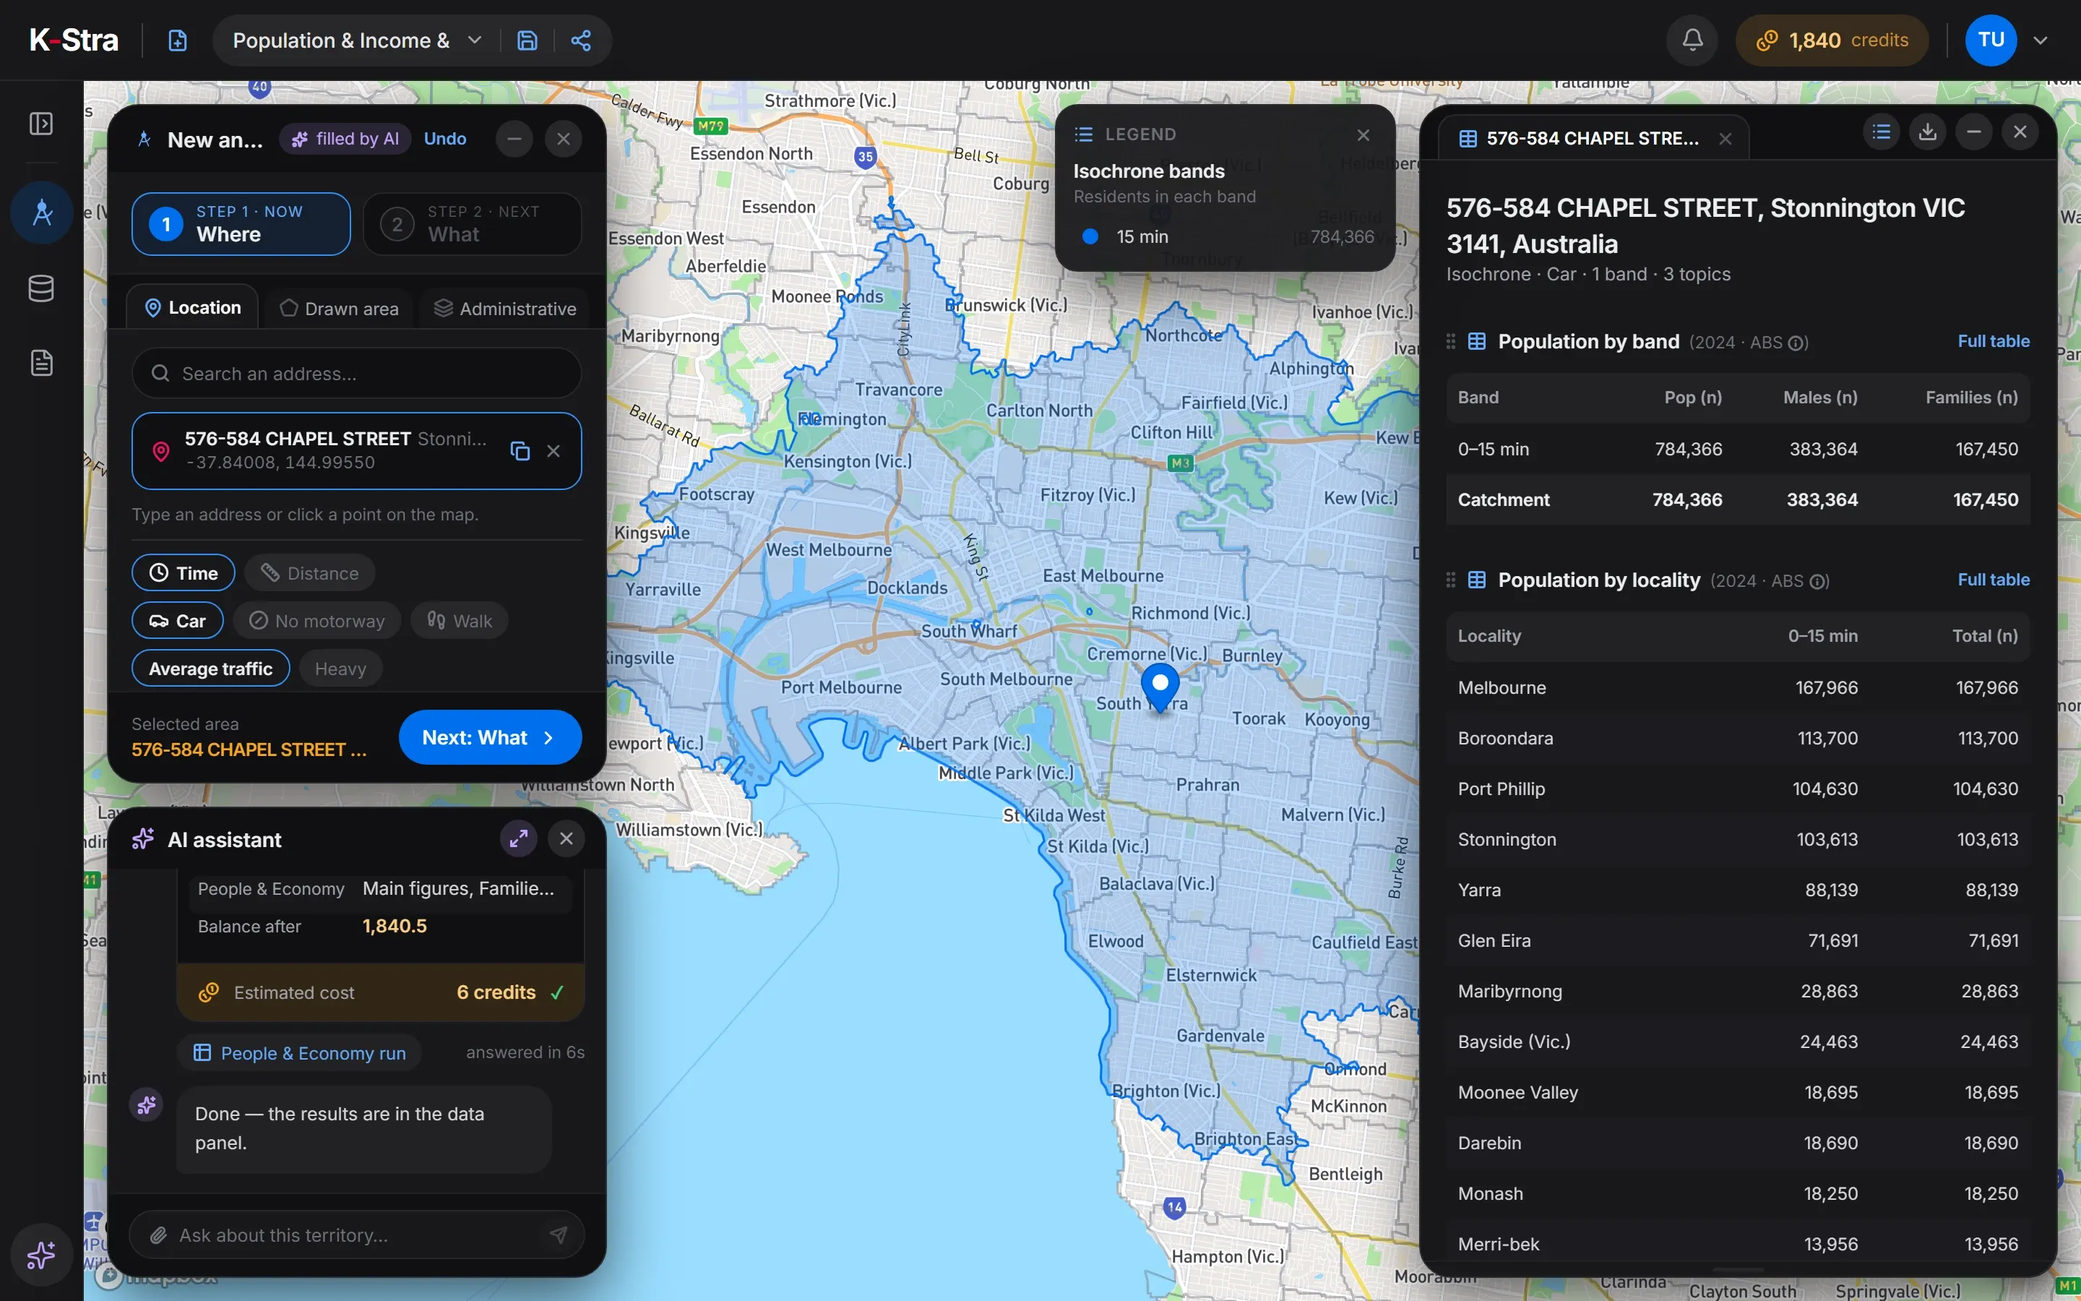Image resolution: width=2081 pixels, height=1301 pixels.
Task: Select the Distance measure option
Action: [309, 573]
